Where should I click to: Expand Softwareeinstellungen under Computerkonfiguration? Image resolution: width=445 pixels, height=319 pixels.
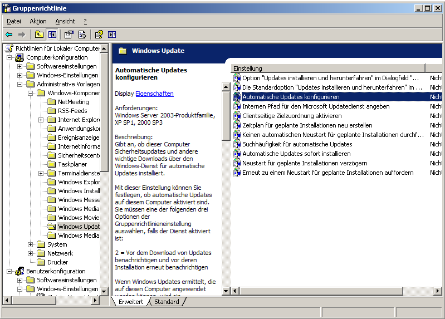pyautogui.click(x=19, y=66)
